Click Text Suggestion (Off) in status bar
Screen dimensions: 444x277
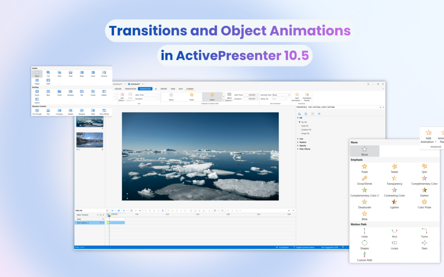pyautogui.click(x=330, y=247)
